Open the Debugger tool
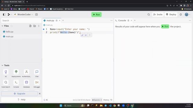The image size is (193, 108). [37, 84]
